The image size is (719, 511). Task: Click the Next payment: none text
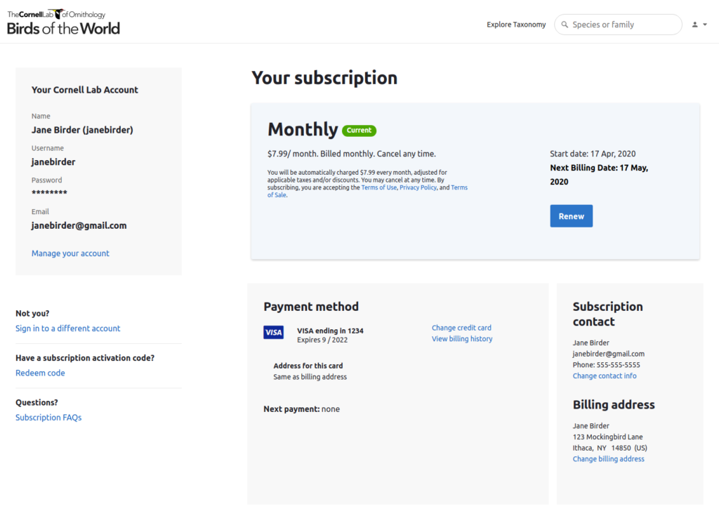(x=302, y=409)
